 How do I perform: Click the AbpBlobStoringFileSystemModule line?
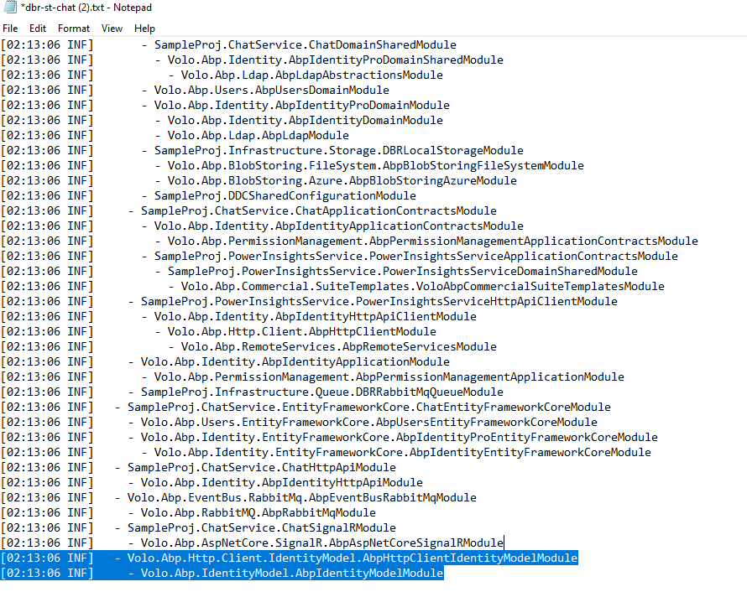click(293, 165)
